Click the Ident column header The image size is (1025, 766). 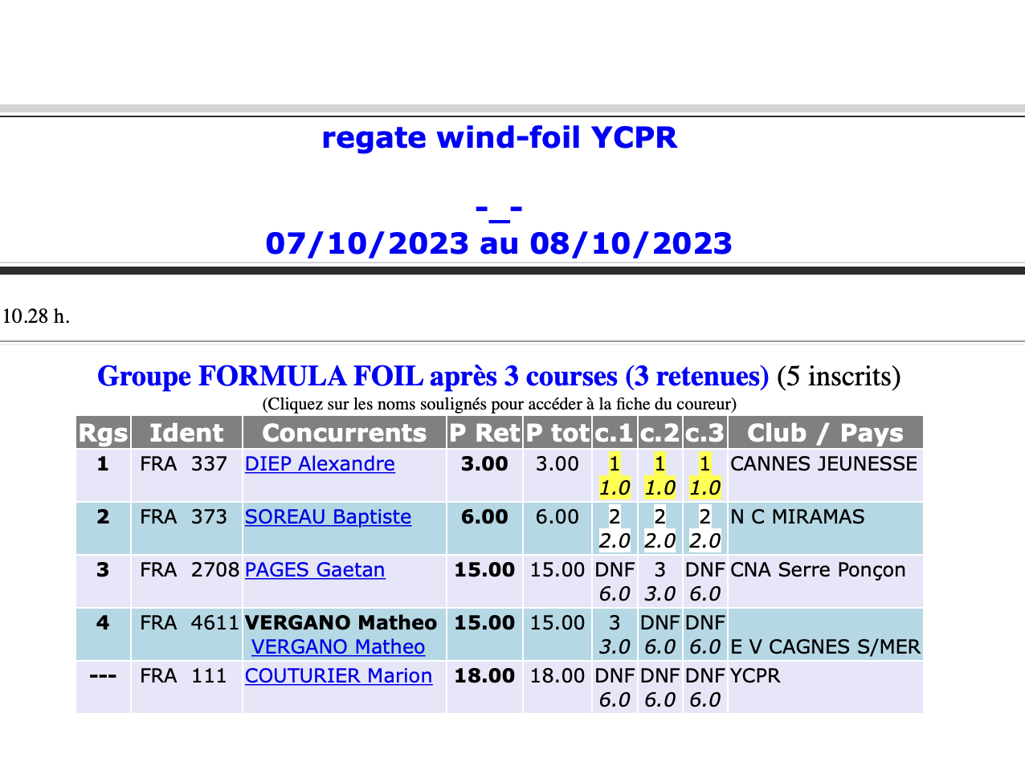[186, 433]
